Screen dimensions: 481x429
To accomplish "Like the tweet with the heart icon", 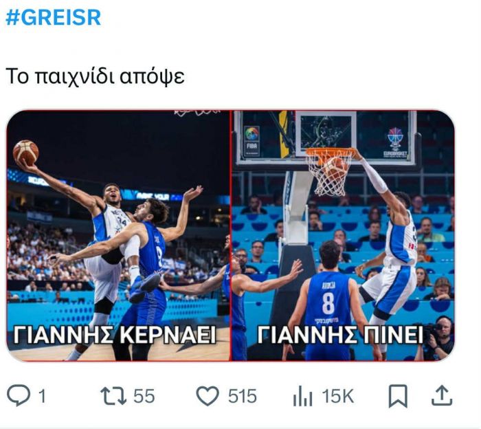I will 207,396.
